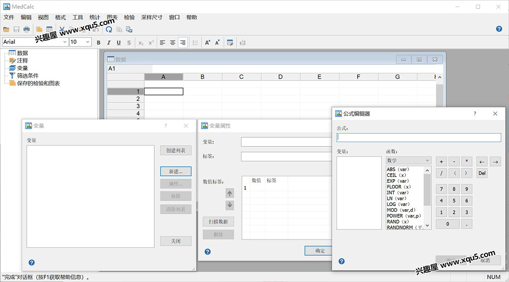
Task: Click the export to Word toolbar icon
Action: (129, 29)
